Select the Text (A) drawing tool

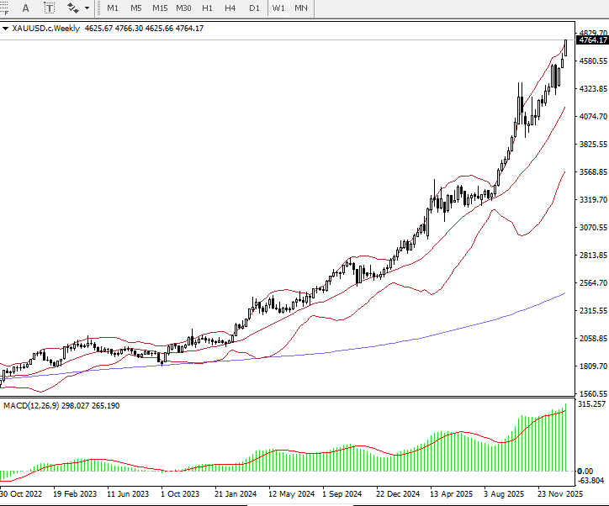[25, 8]
